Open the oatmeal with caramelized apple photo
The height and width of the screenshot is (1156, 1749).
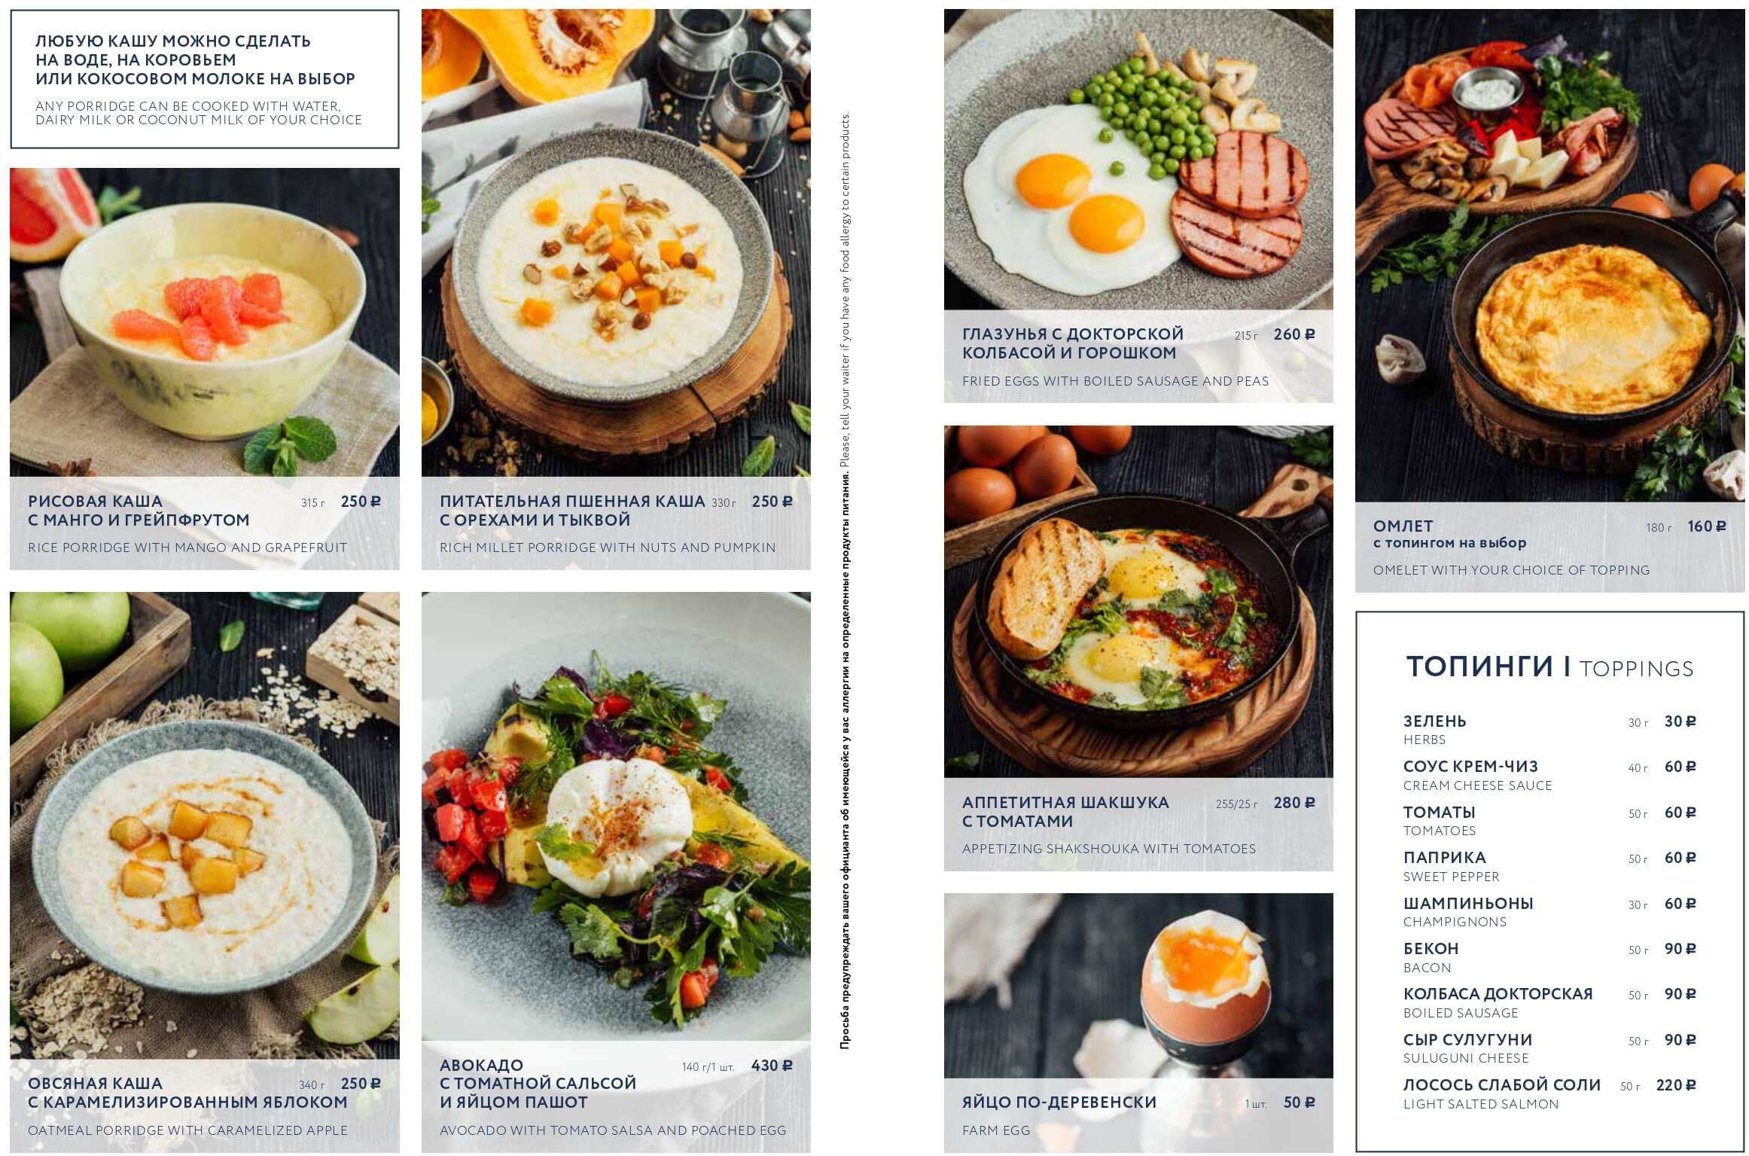(x=204, y=825)
